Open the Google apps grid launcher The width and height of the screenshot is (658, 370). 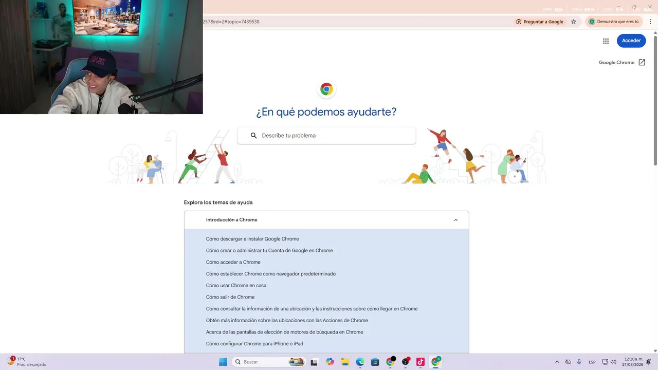(x=606, y=41)
